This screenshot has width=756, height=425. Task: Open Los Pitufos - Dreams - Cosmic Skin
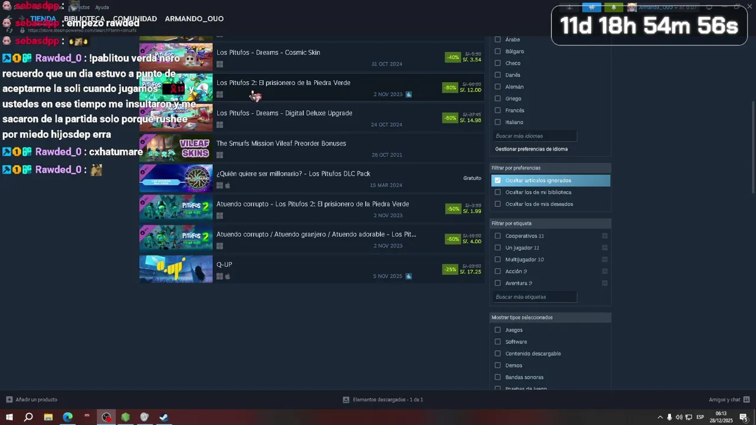tap(312, 57)
